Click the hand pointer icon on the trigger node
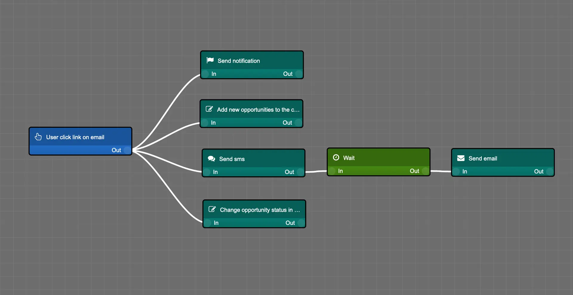573x295 pixels. [38, 137]
